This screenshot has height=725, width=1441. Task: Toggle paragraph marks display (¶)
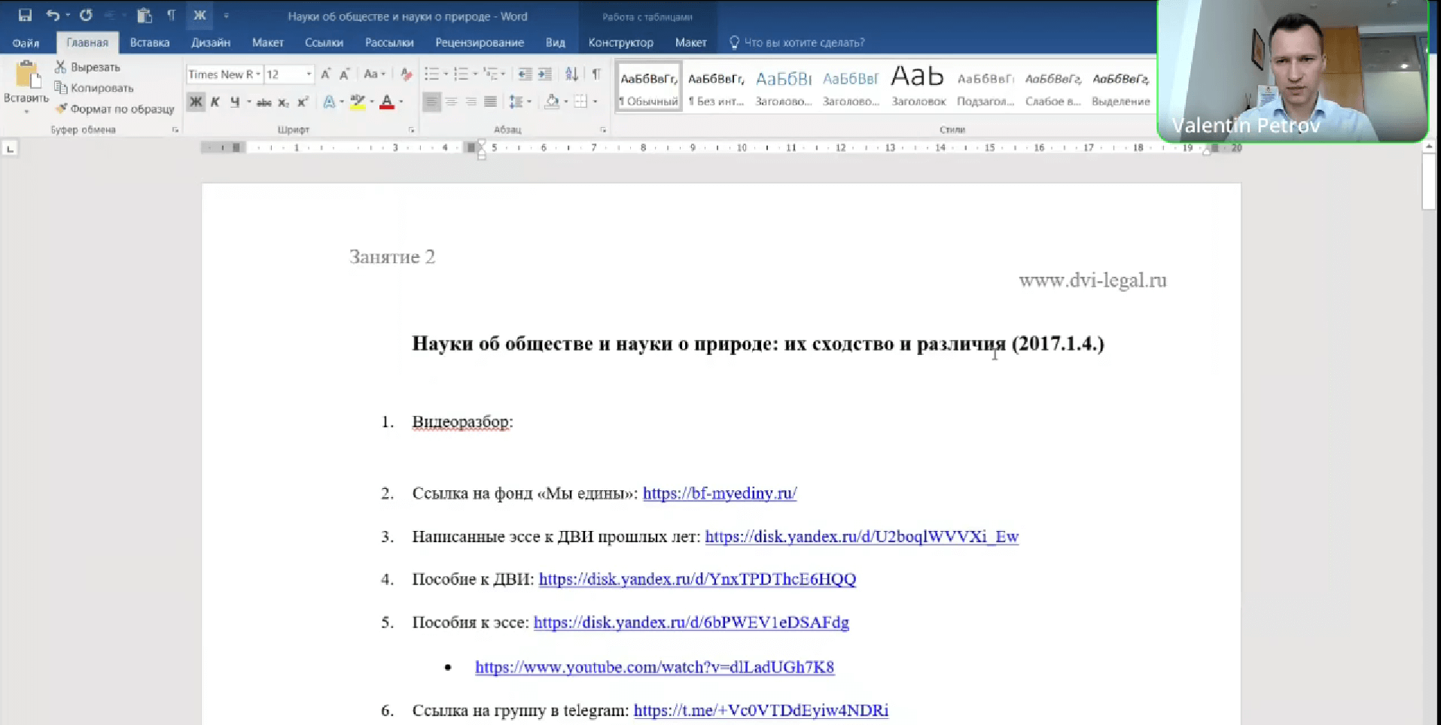click(596, 74)
